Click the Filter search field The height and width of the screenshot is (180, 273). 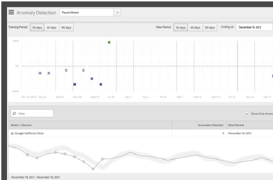[x=32, y=113]
